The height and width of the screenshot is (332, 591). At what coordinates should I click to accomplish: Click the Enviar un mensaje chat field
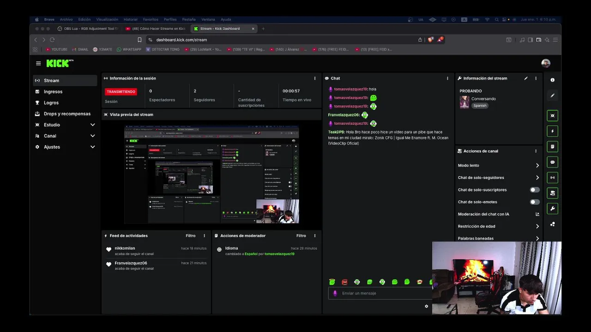point(381,293)
